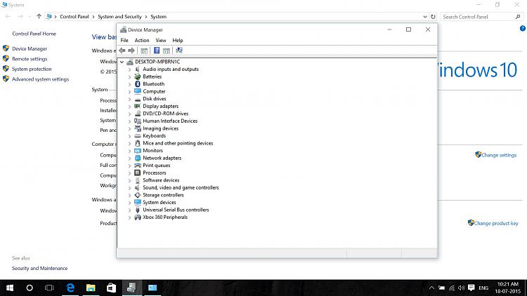The height and width of the screenshot is (296, 527).
Task: Click the Back arrow in Device Manager toolbar
Action: (x=122, y=51)
